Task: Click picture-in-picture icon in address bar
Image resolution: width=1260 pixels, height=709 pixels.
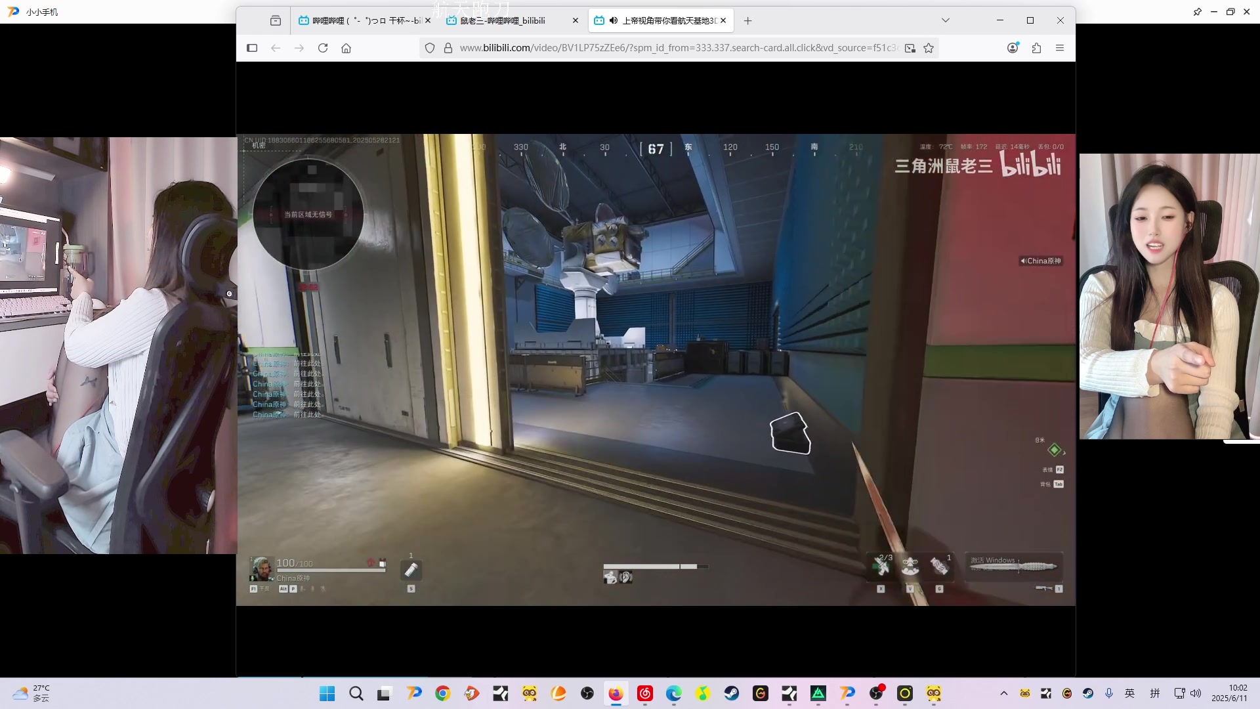Action: (x=910, y=48)
